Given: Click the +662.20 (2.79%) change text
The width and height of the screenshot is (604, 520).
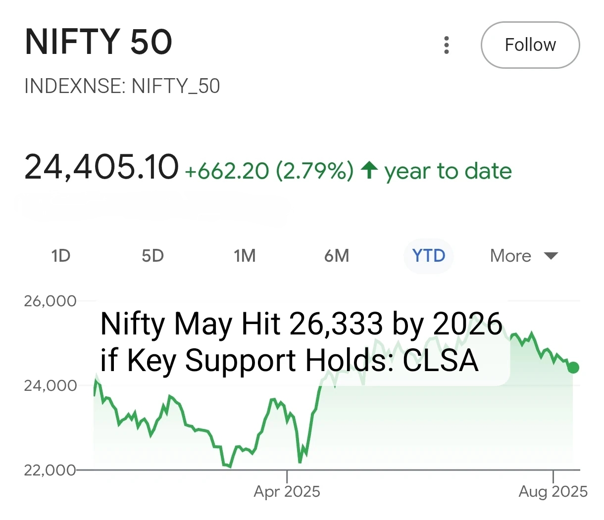Looking at the screenshot, I should point(269,171).
